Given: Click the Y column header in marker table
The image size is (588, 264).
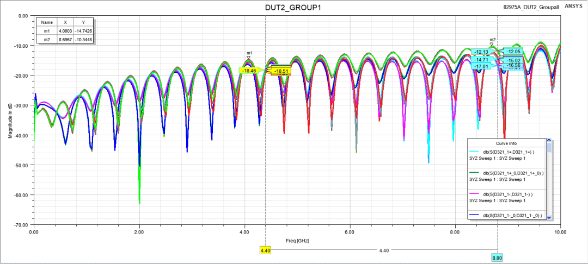Looking at the screenshot, I should click(x=83, y=22).
